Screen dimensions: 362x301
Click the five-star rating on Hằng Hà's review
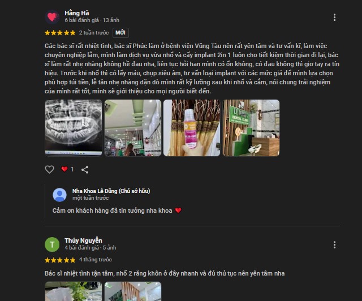pos(60,33)
